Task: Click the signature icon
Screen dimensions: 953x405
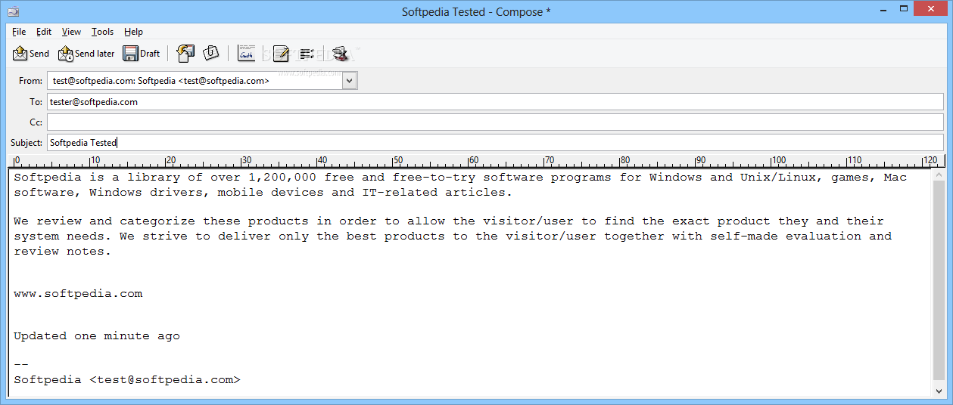Action: (247, 54)
